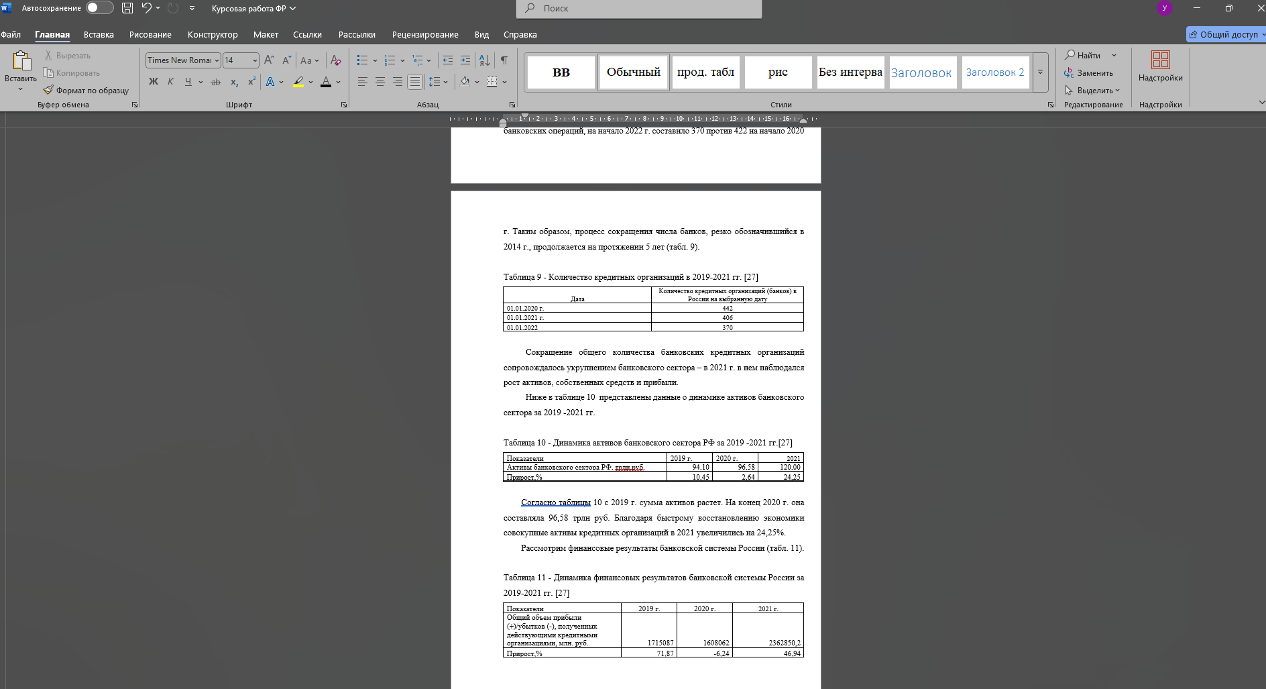
Task: Clear all formatting icon
Action: coord(336,60)
